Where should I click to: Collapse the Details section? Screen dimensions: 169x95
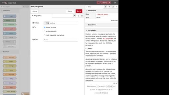pyautogui.click(x=89, y=49)
